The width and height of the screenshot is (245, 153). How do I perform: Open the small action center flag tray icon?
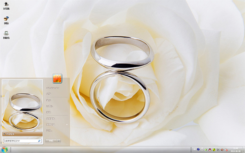[202, 149]
